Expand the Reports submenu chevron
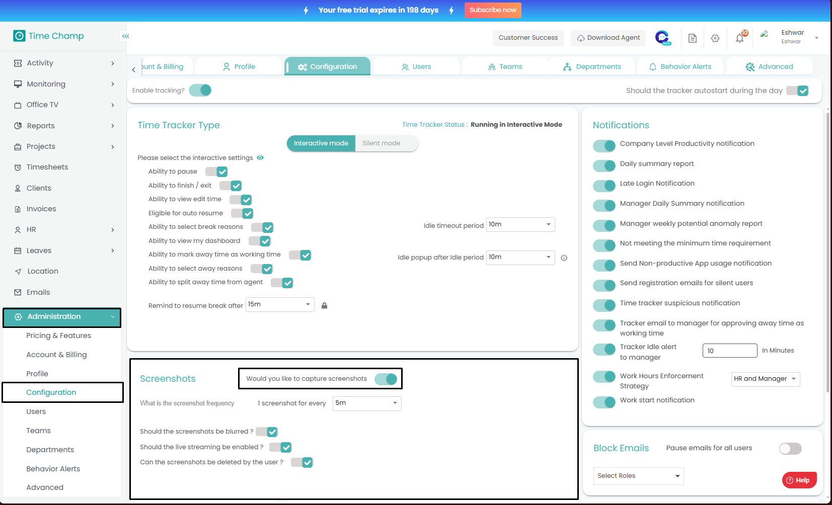The width and height of the screenshot is (832, 505). [x=113, y=126]
